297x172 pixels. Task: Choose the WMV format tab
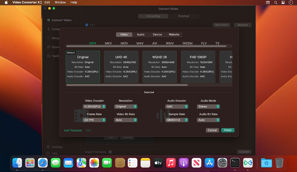click(x=170, y=43)
